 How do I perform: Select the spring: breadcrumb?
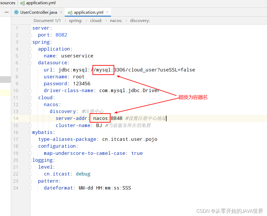(x=76, y=21)
